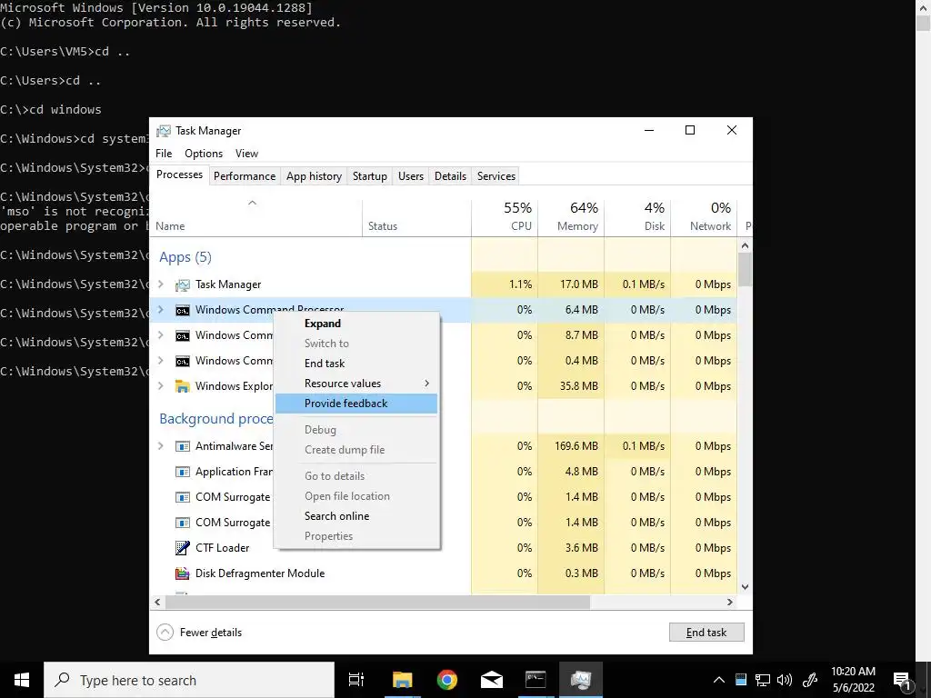The width and height of the screenshot is (931, 698).
Task: Open Task View from the taskbar
Action: click(356, 680)
